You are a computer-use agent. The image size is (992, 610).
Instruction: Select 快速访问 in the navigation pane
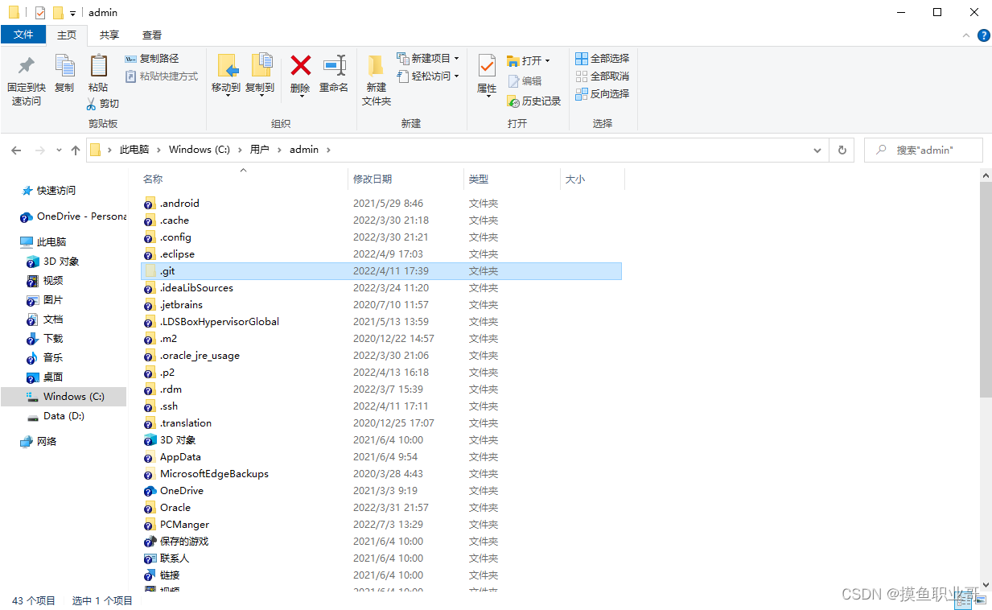[56, 191]
